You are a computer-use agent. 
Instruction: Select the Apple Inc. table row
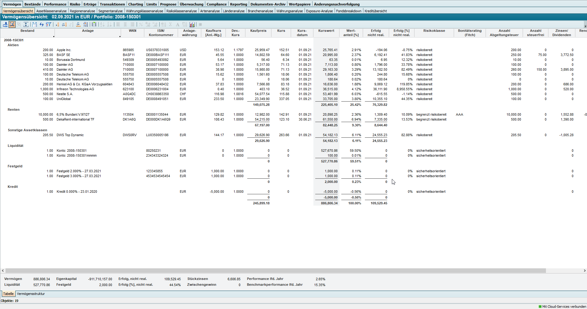(x=64, y=50)
